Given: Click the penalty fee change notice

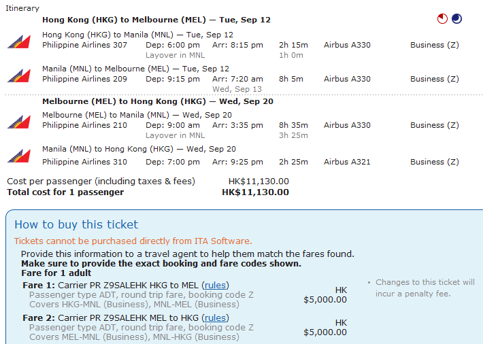Looking at the screenshot, I should [x=425, y=288].
